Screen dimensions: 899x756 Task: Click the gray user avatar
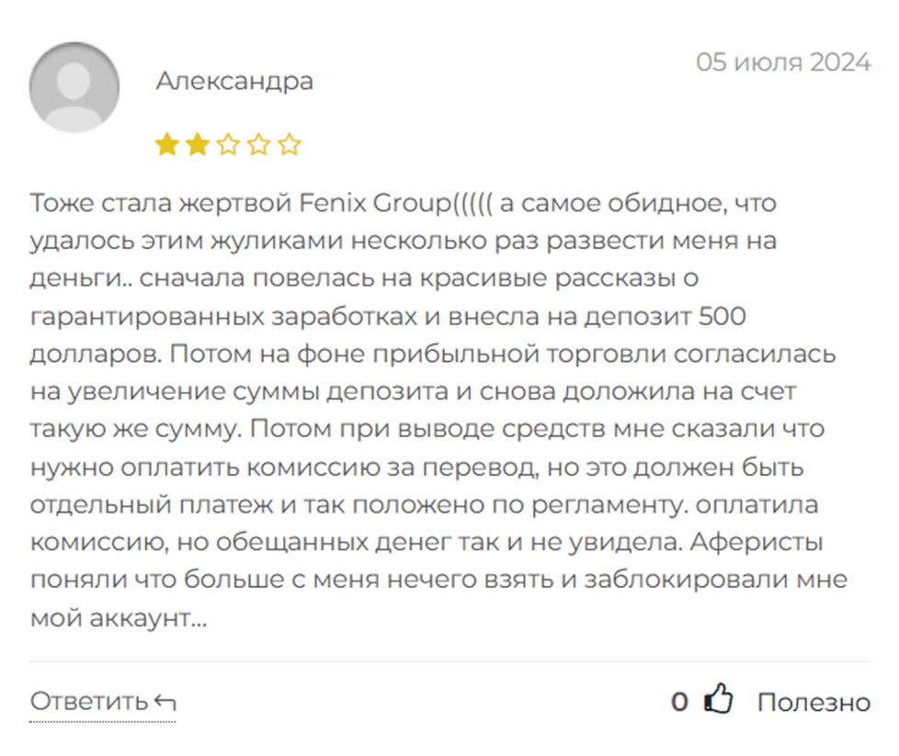(x=74, y=86)
